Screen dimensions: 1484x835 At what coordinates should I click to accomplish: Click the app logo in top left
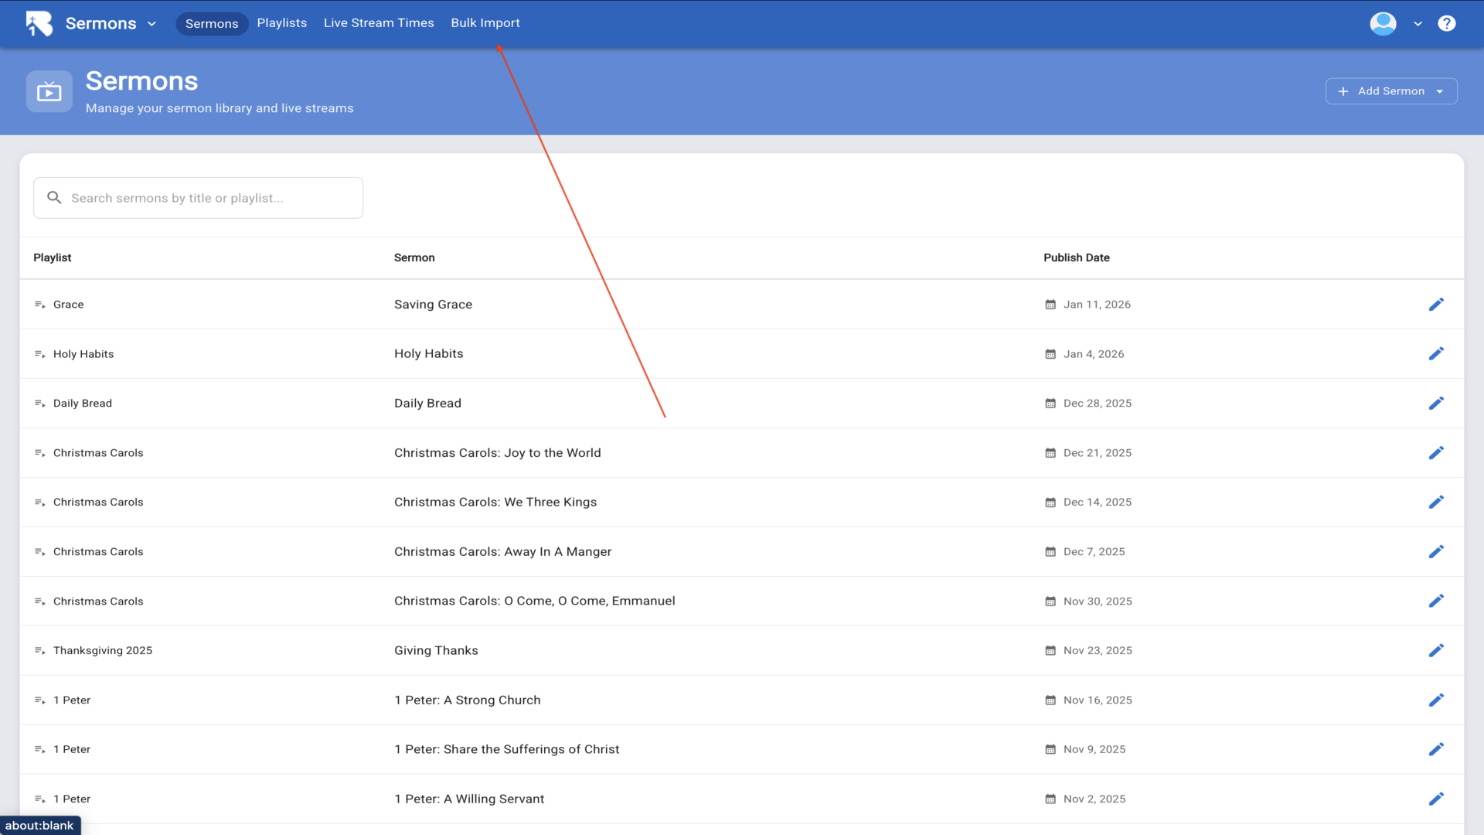[x=39, y=23]
